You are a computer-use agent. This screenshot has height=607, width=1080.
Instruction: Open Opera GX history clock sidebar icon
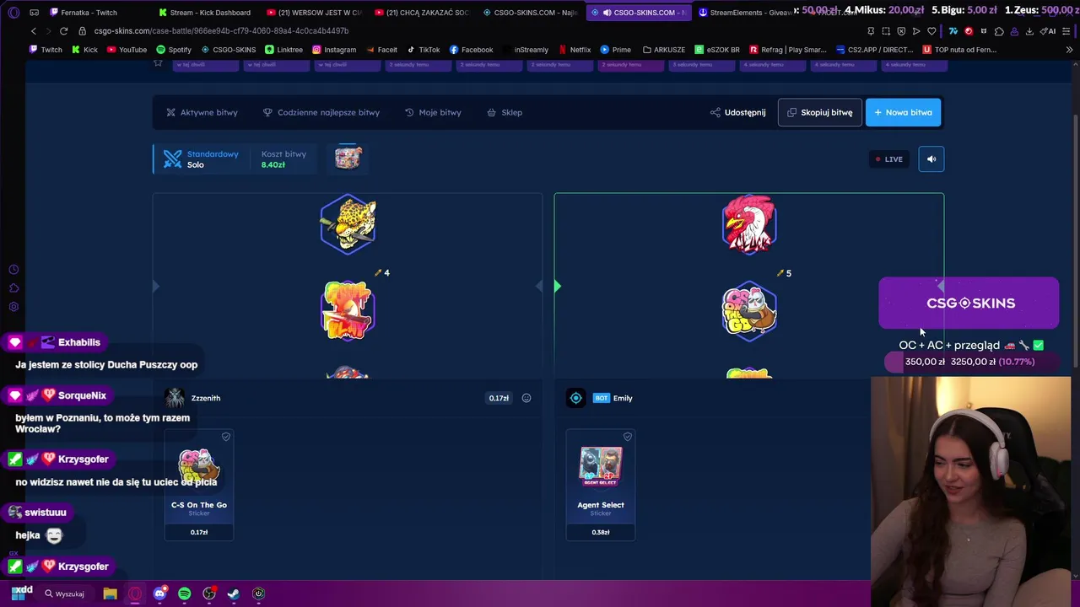[13, 270]
